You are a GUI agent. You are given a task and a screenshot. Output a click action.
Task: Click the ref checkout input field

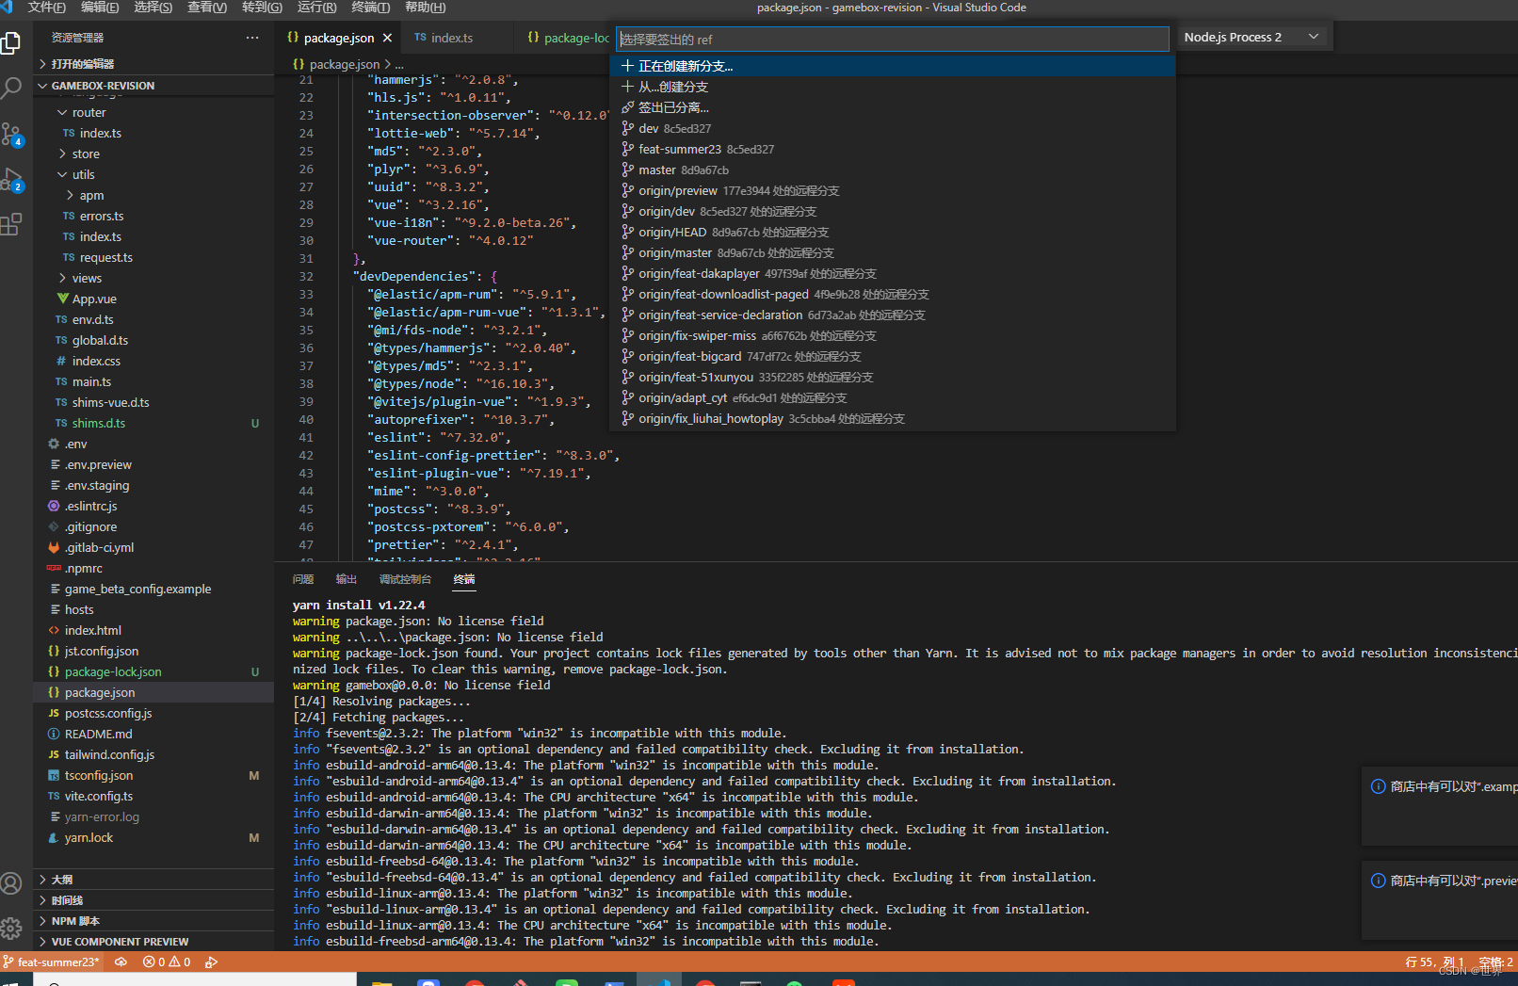[893, 39]
